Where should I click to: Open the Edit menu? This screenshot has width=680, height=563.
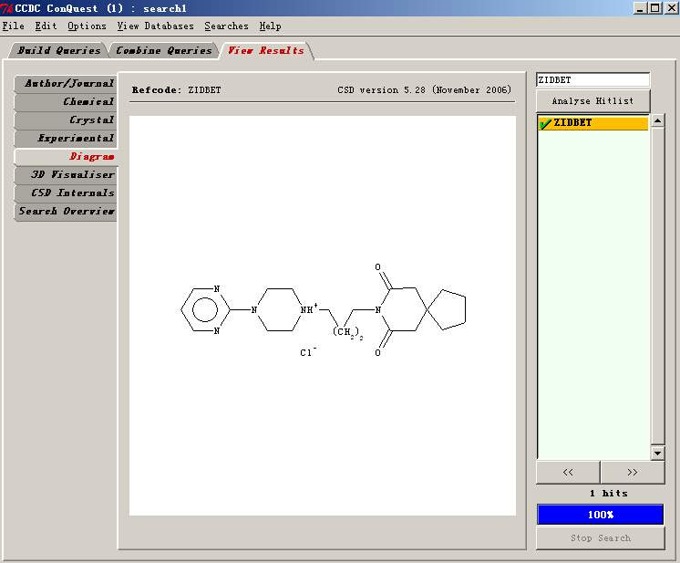[x=46, y=26]
